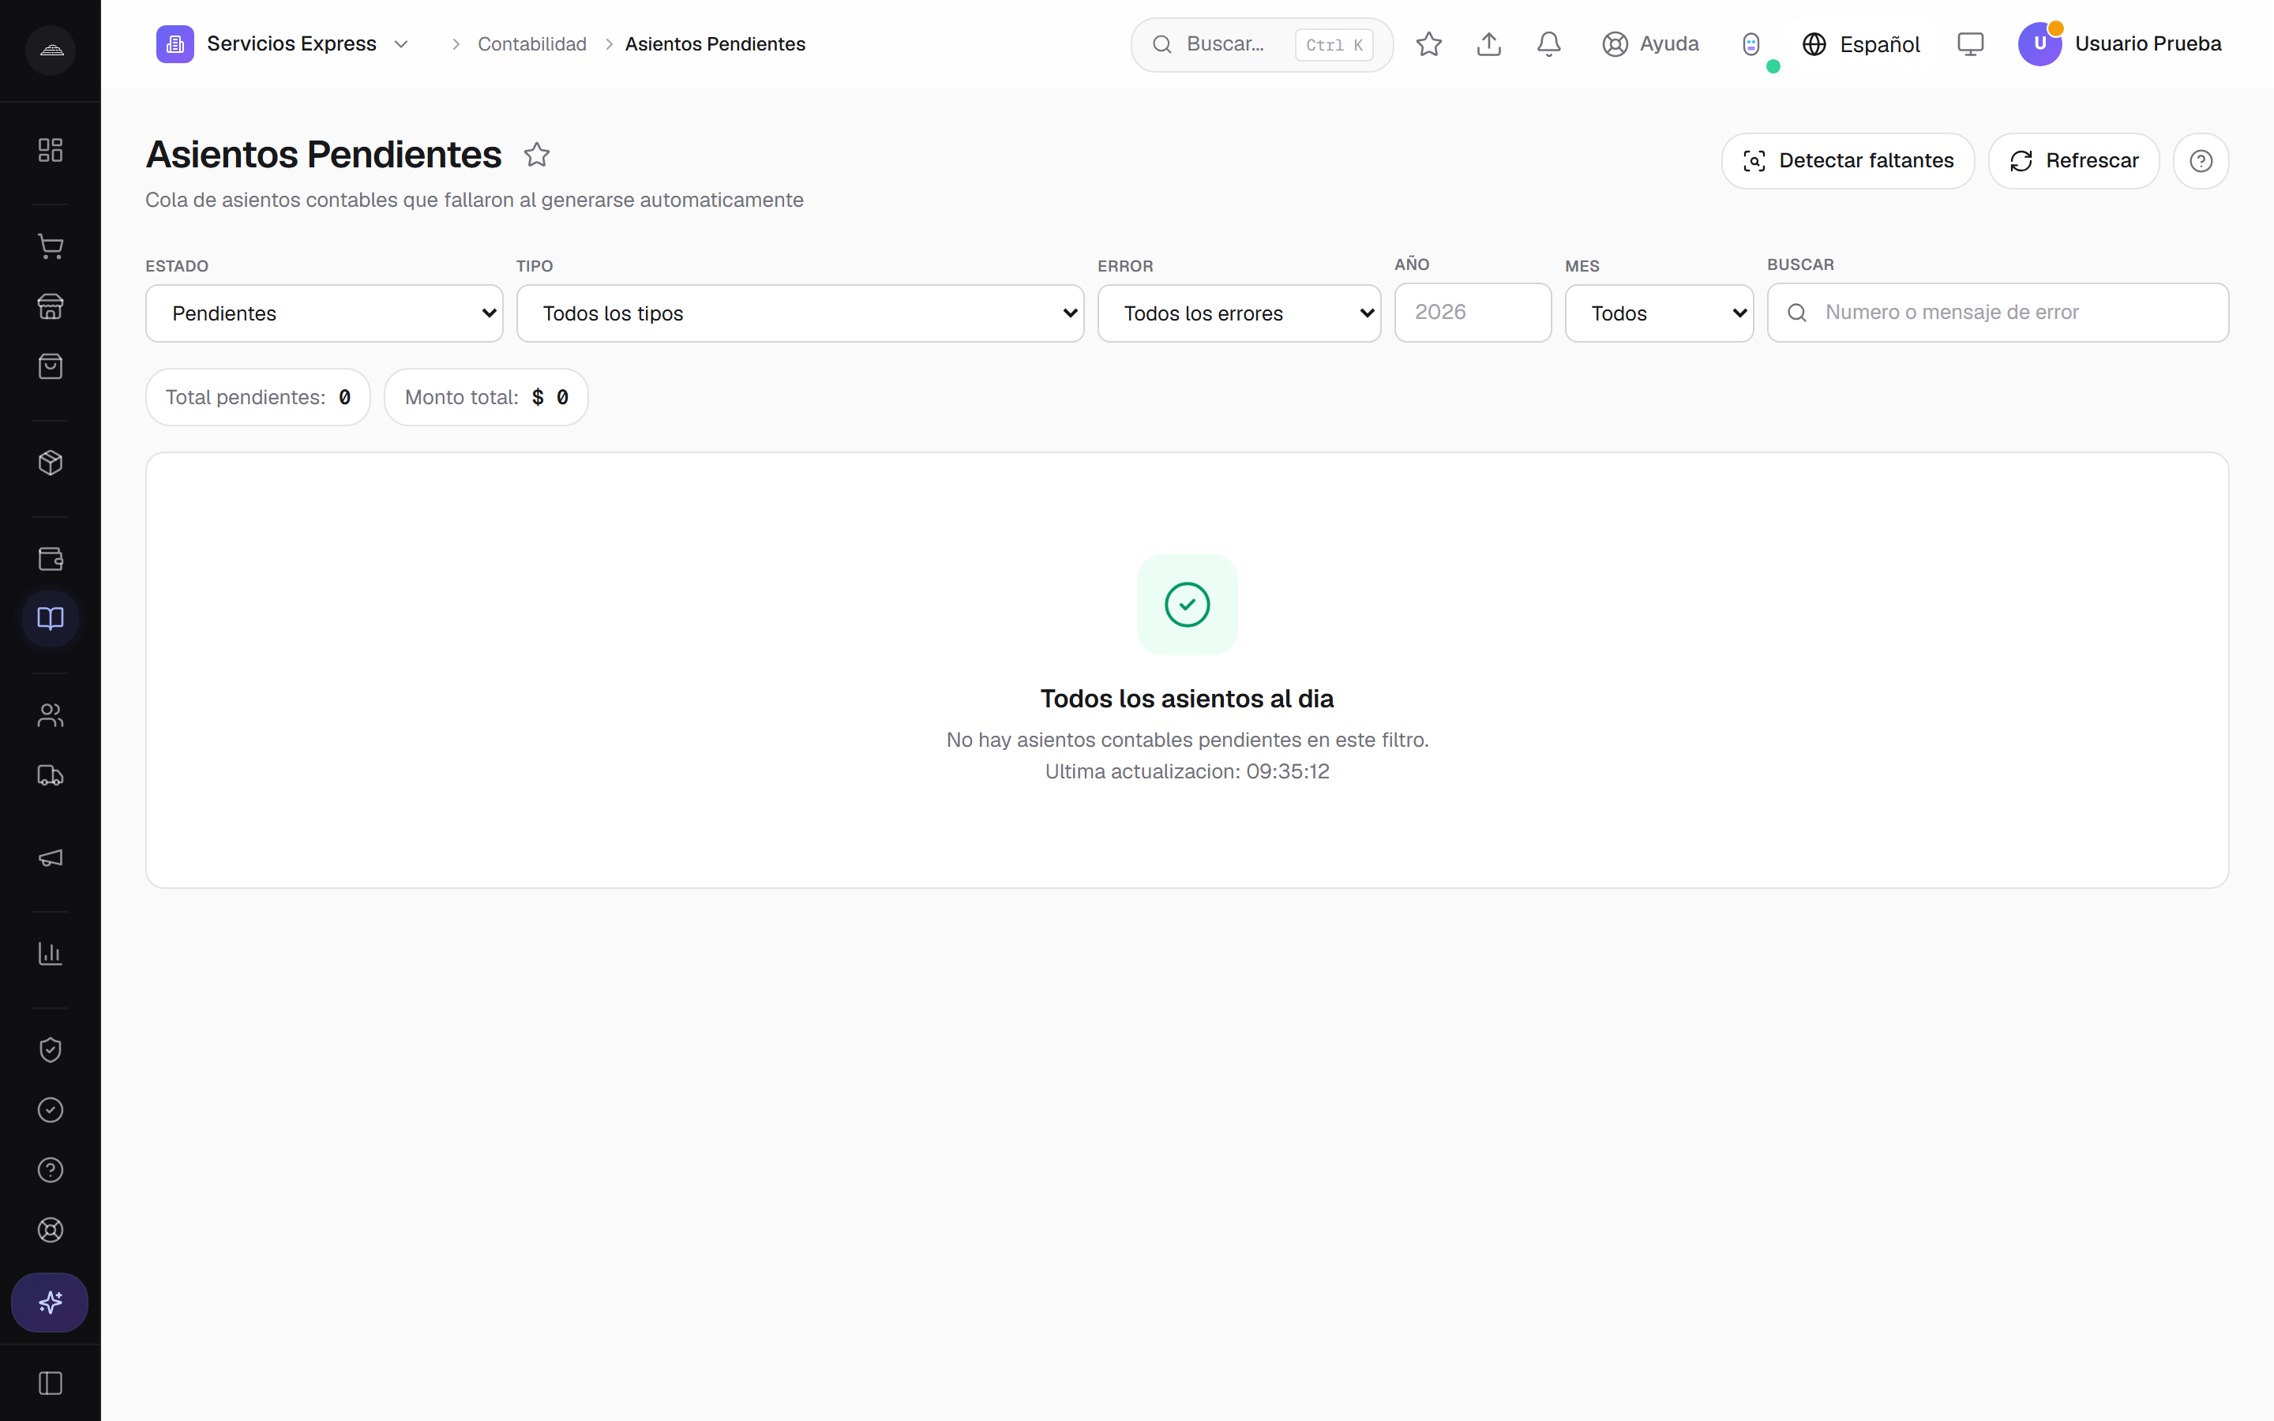Viewport: 2274px width, 1421px height.
Task: Open the Usuario Prueba account menu
Action: coord(2120,44)
